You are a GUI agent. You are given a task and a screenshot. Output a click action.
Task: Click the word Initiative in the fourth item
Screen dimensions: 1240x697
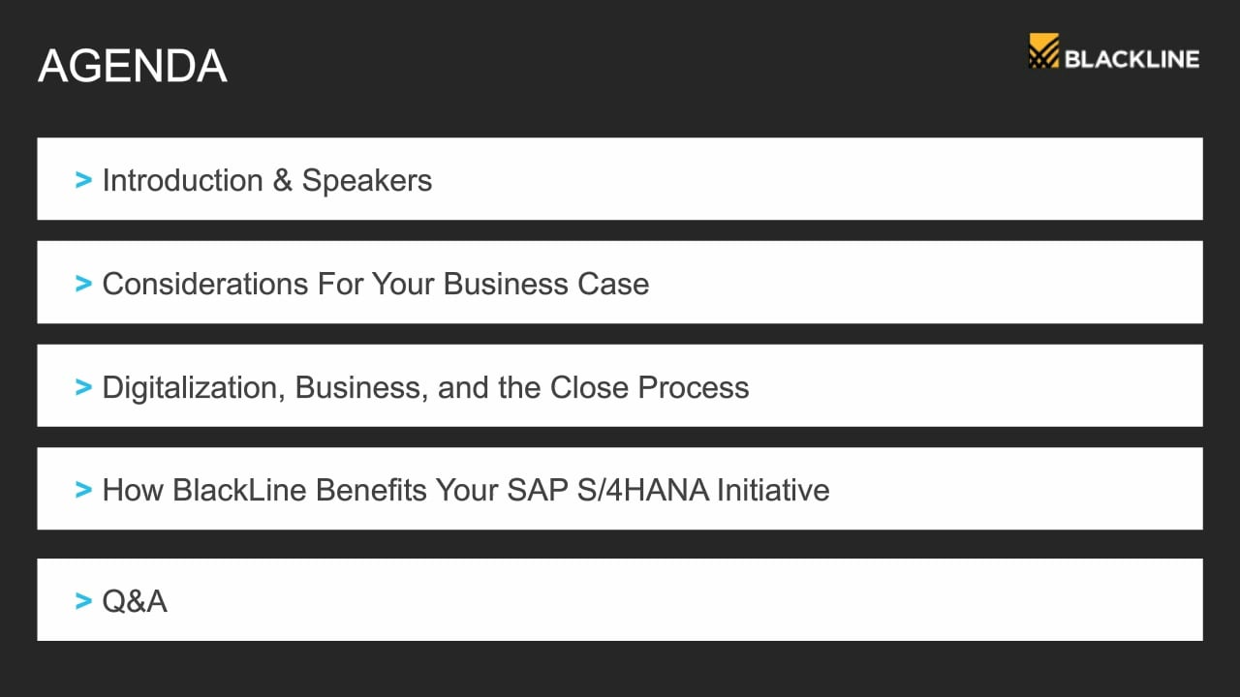pyautogui.click(x=773, y=490)
